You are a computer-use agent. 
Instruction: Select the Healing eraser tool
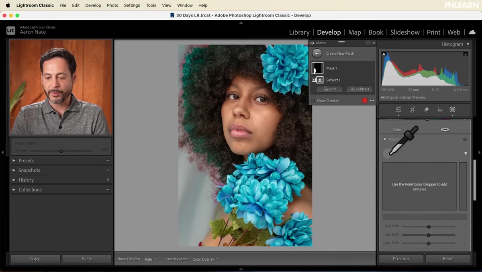[x=426, y=109]
